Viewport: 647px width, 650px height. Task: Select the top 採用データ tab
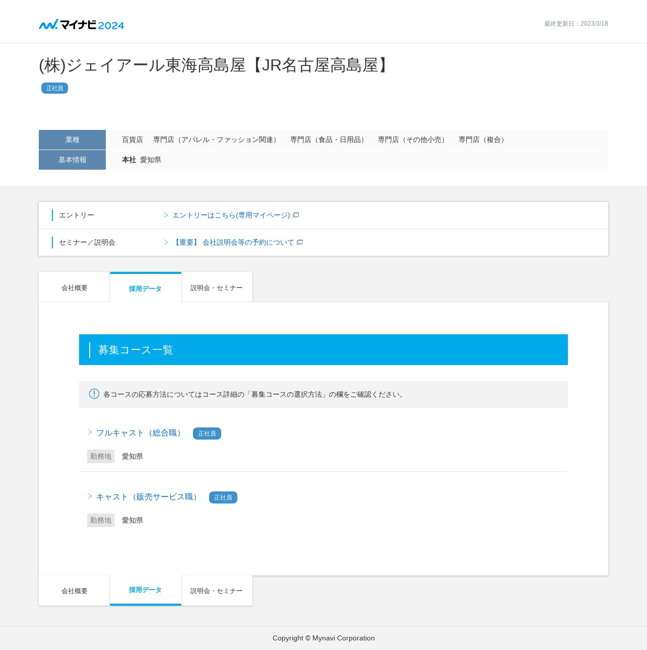pos(146,288)
